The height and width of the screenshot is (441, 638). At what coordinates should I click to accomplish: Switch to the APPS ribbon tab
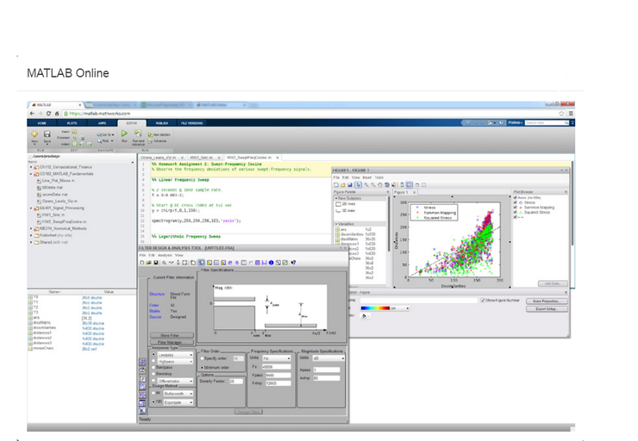tap(102, 123)
